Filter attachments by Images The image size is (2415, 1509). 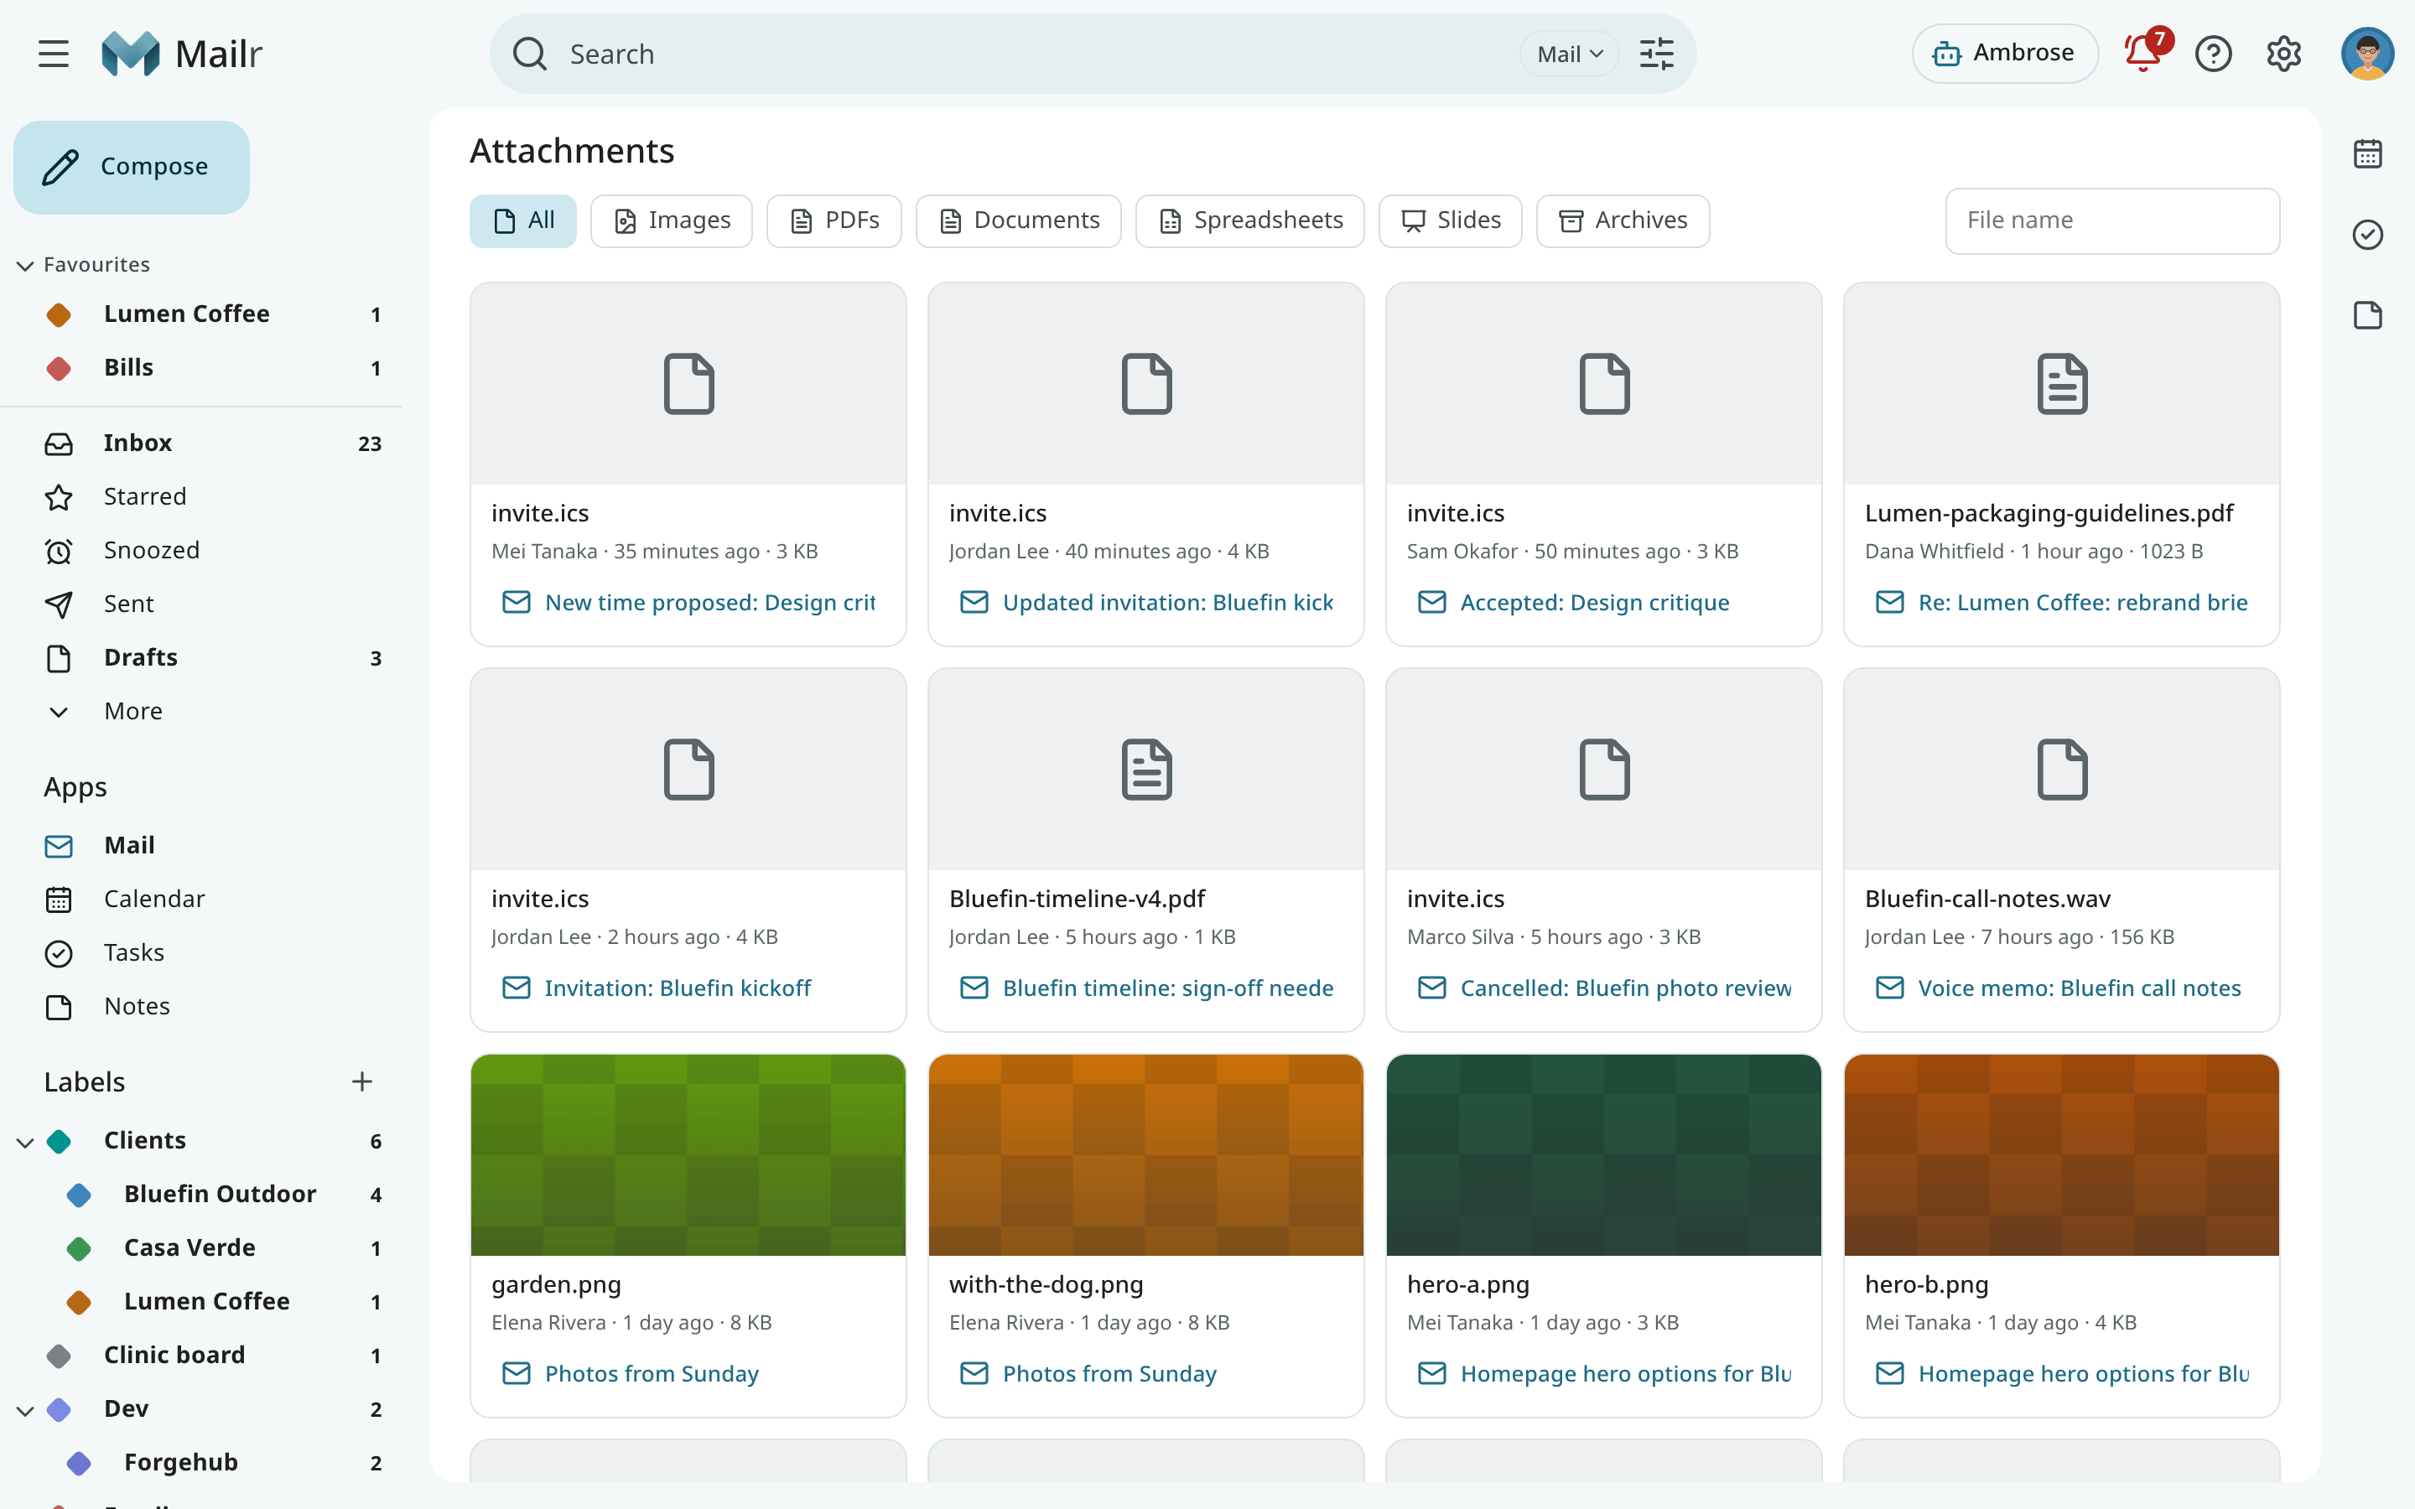point(672,220)
